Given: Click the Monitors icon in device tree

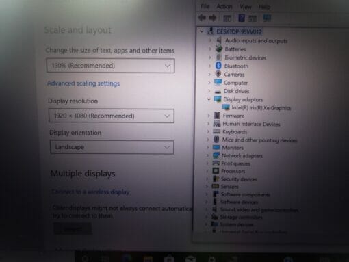Looking at the screenshot, I should point(216,148).
